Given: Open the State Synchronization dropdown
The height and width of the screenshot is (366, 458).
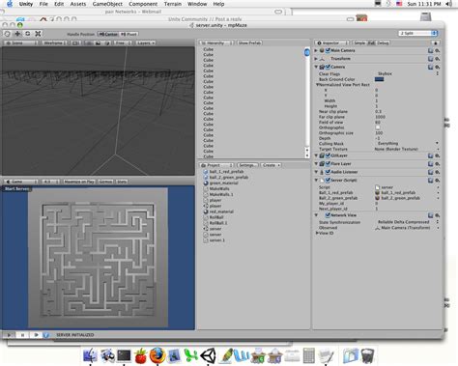Looking at the screenshot, I should tap(407, 222).
